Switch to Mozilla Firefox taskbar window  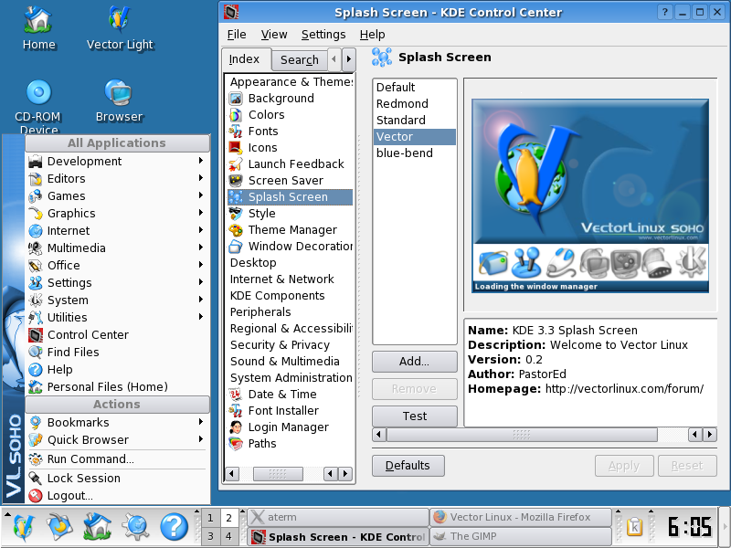(520, 517)
